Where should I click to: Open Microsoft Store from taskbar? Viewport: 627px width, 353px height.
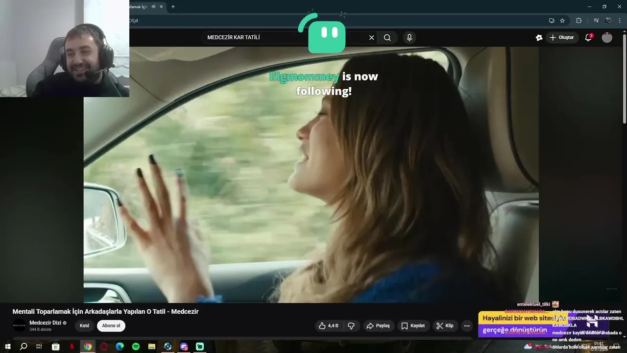pos(55,347)
